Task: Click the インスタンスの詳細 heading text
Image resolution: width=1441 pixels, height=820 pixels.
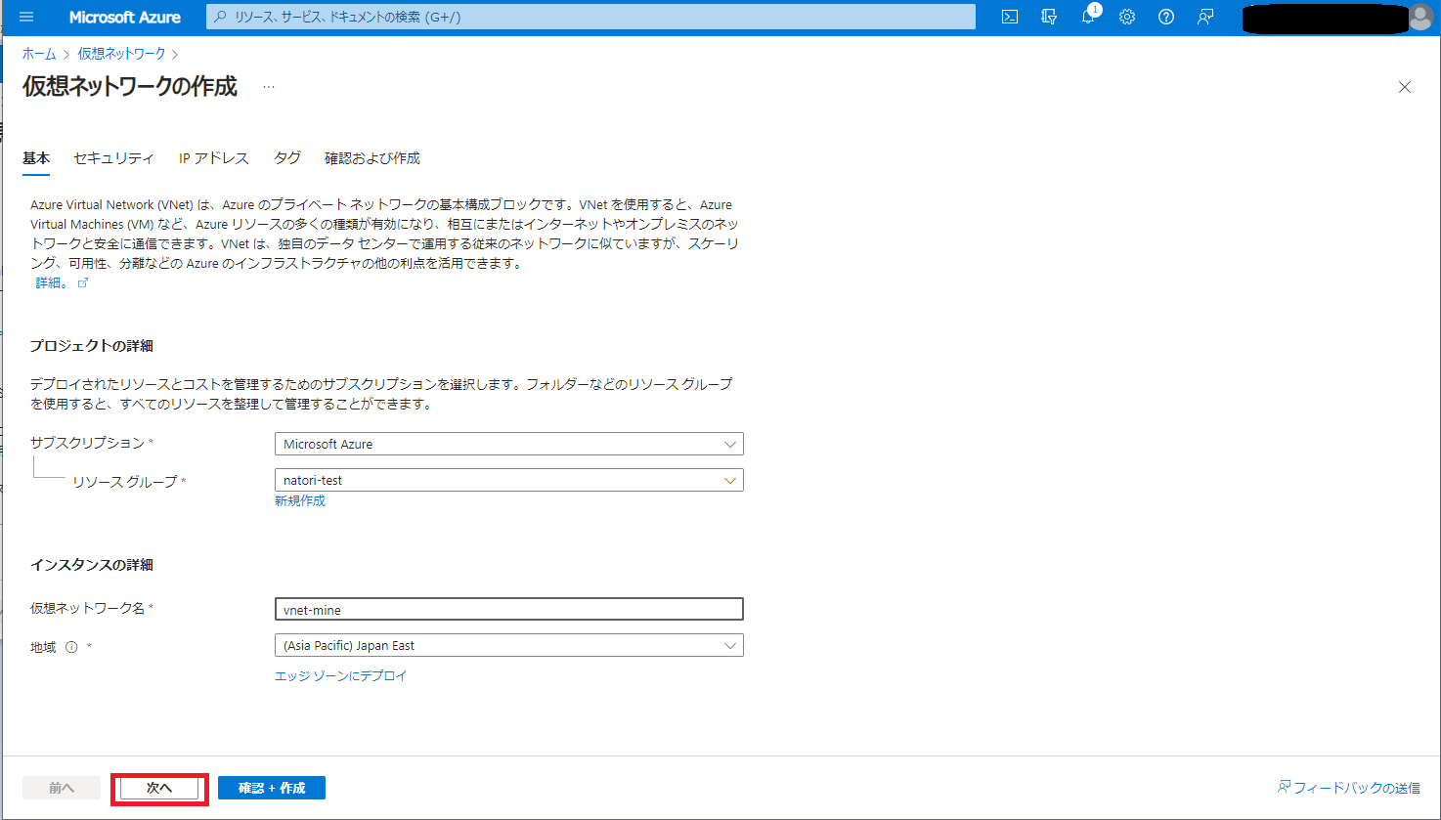Action: 91,565
